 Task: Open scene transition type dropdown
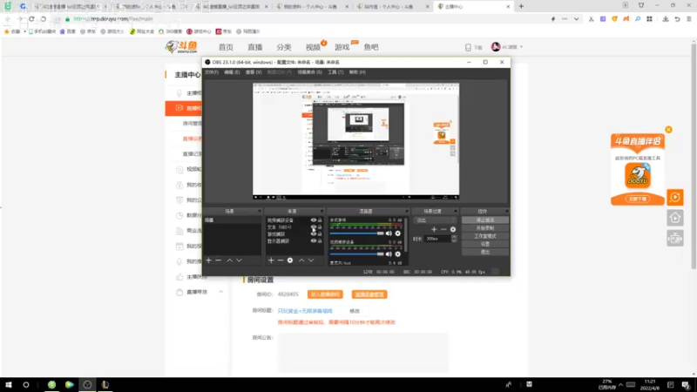[x=435, y=220]
